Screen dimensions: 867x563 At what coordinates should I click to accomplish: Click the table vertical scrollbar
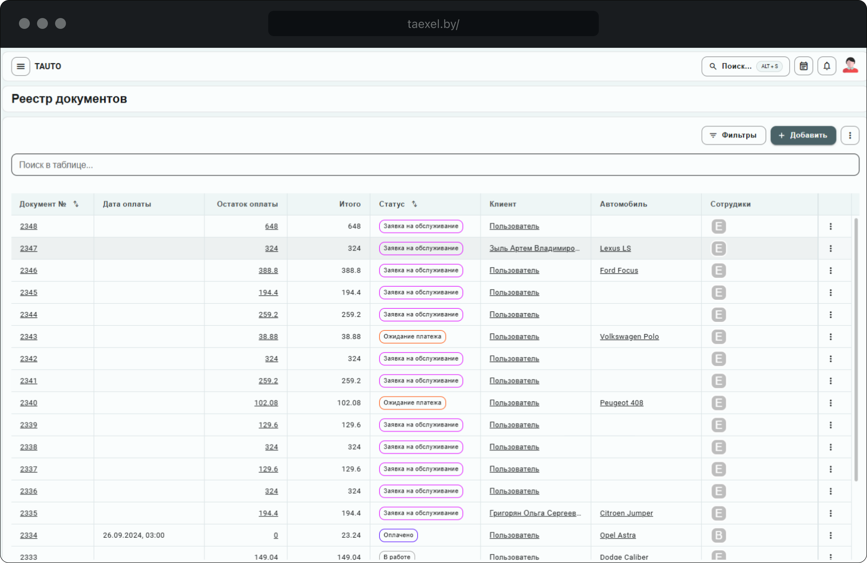pos(856,349)
